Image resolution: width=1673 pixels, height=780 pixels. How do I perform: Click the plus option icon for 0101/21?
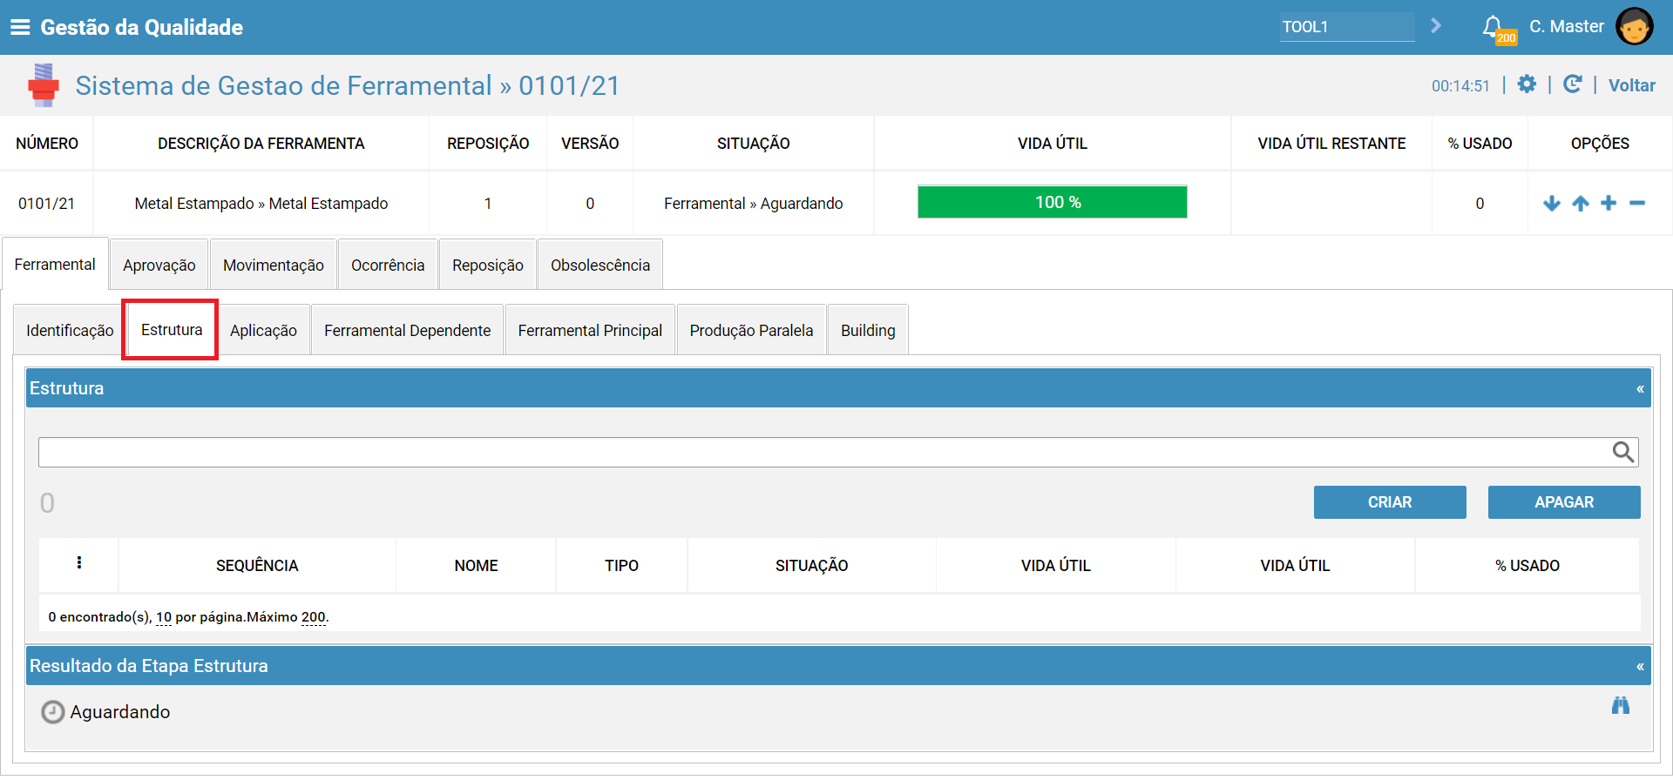point(1609,203)
